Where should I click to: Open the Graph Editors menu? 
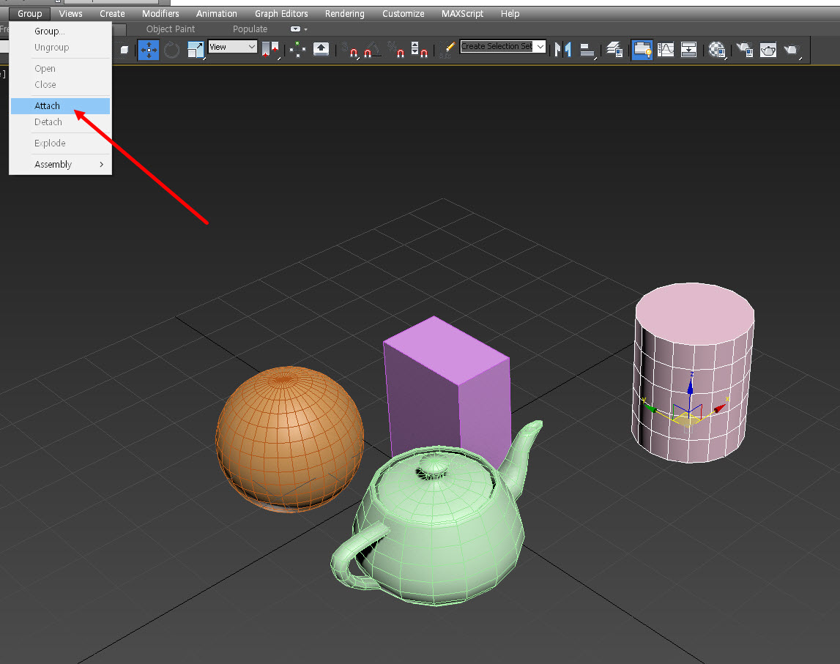tap(281, 13)
